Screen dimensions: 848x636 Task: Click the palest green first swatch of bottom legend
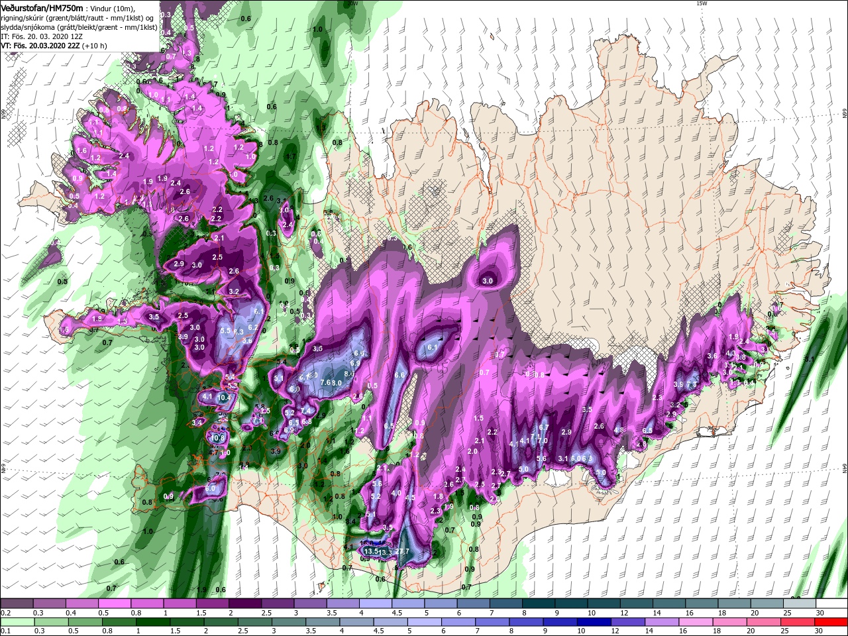coord(18,622)
